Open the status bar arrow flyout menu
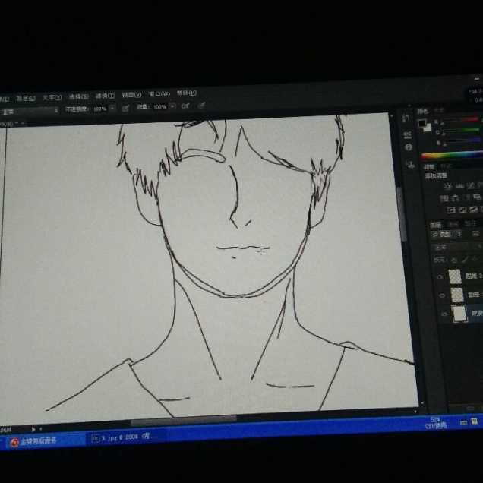The width and height of the screenshot is (483, 483). click(x=33, y=429)
